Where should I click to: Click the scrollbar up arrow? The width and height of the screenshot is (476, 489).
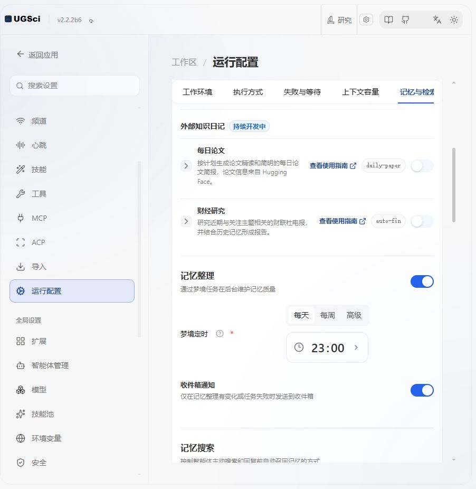[x=454, y=83]
